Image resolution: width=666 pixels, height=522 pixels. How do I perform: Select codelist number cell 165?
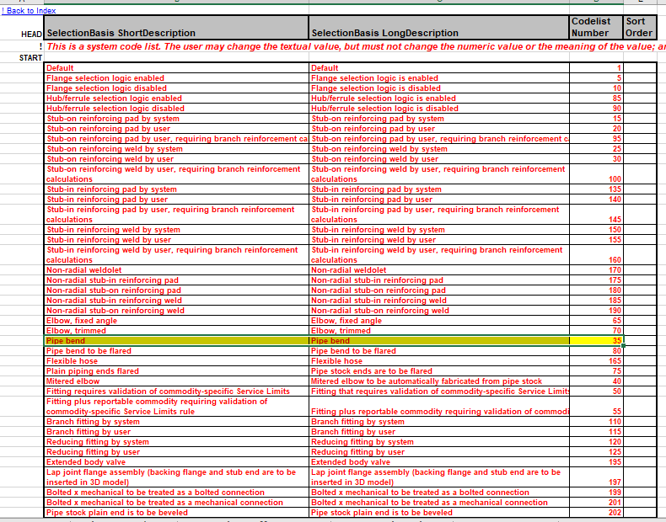[x=596, y=361]
